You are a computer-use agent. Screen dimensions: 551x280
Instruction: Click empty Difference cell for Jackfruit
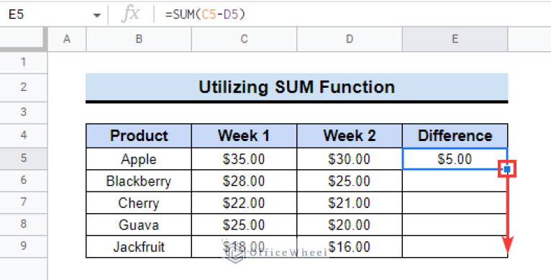click(x=455, y=247)
